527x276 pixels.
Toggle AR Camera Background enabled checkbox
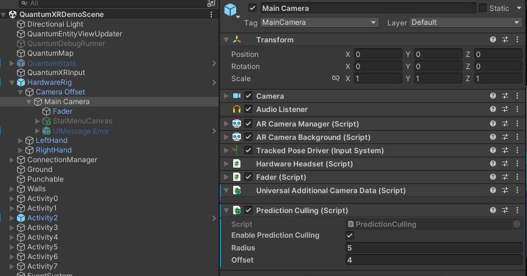click(248, 137)
